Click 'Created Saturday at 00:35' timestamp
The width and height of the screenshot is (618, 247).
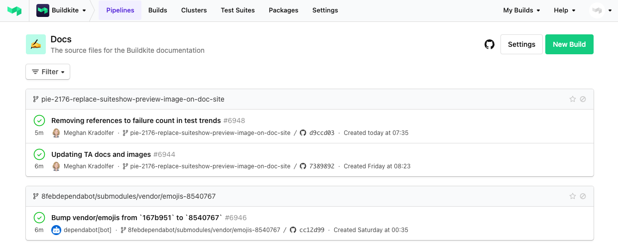[371, 230]
